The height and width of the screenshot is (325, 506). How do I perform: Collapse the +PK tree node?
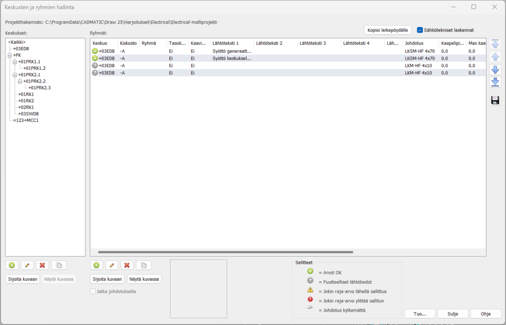10,55
